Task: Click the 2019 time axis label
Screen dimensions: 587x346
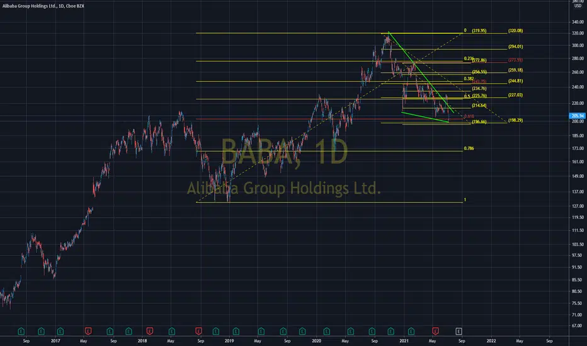Action: tap(229, 341)
